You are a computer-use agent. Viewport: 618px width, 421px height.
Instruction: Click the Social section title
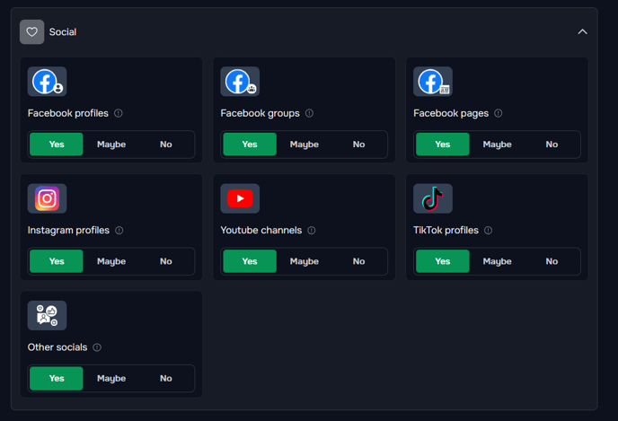pos(63,32)
